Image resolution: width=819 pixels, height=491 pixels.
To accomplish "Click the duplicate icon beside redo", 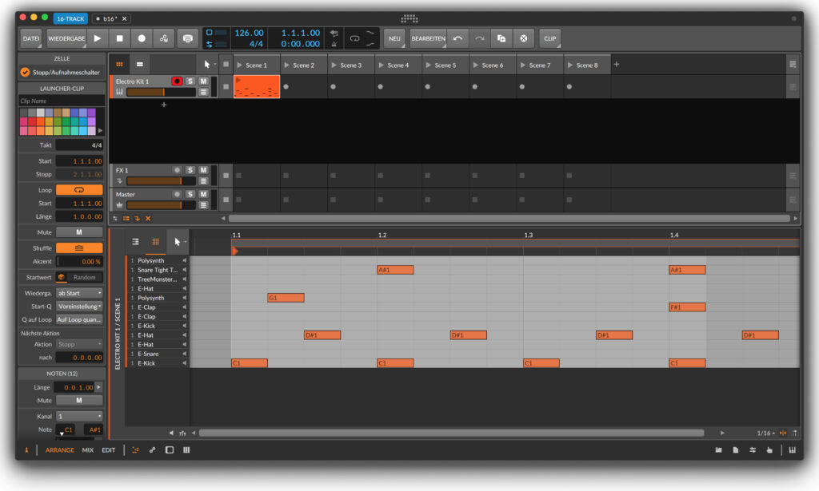I will [x=501, y=38].
